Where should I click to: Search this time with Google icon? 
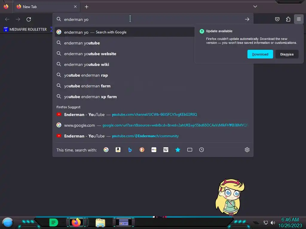[106, 150]
